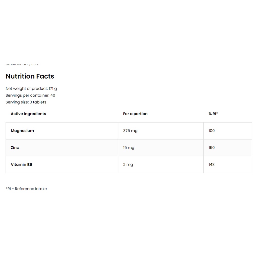The width and height of the screenshot is (263, 263).
Task: Click the Serving size 3 tablets line
Action: 26,102
